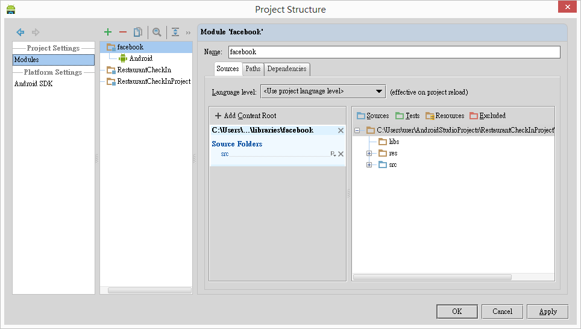Expand the res folder node
Image resolution: width=581 pixels, height=329 pixels.
pos(369,153)
